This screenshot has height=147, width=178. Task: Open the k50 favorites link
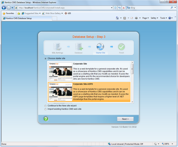click(x=68, y=13)
